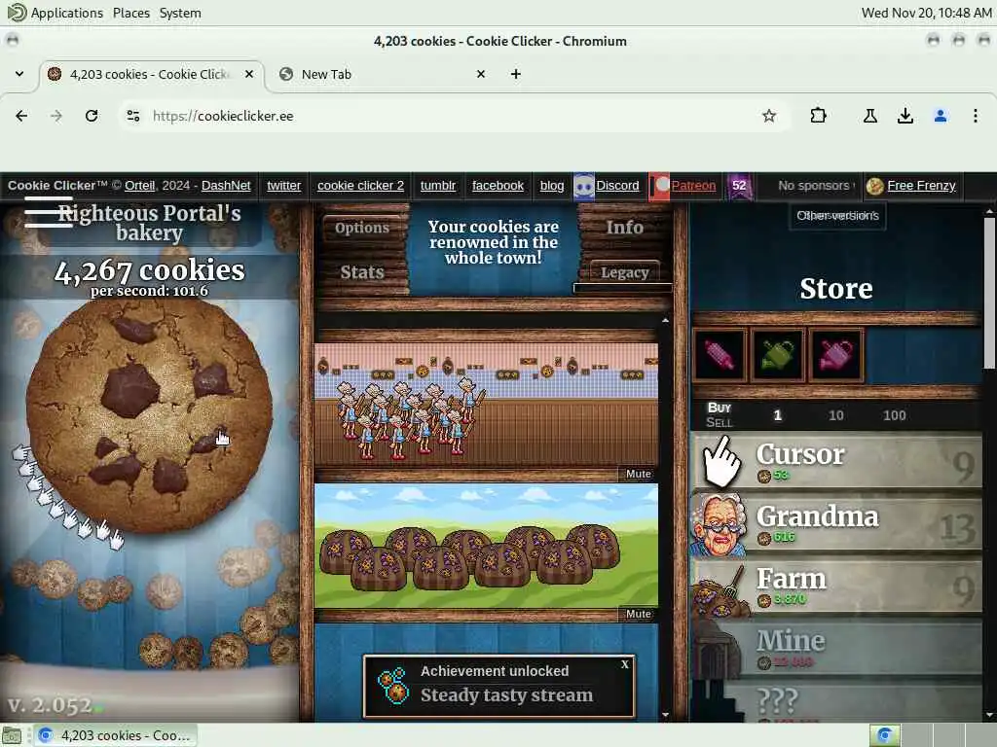Open the facebook link
The image size is (997, 747).
click(498, 186)
